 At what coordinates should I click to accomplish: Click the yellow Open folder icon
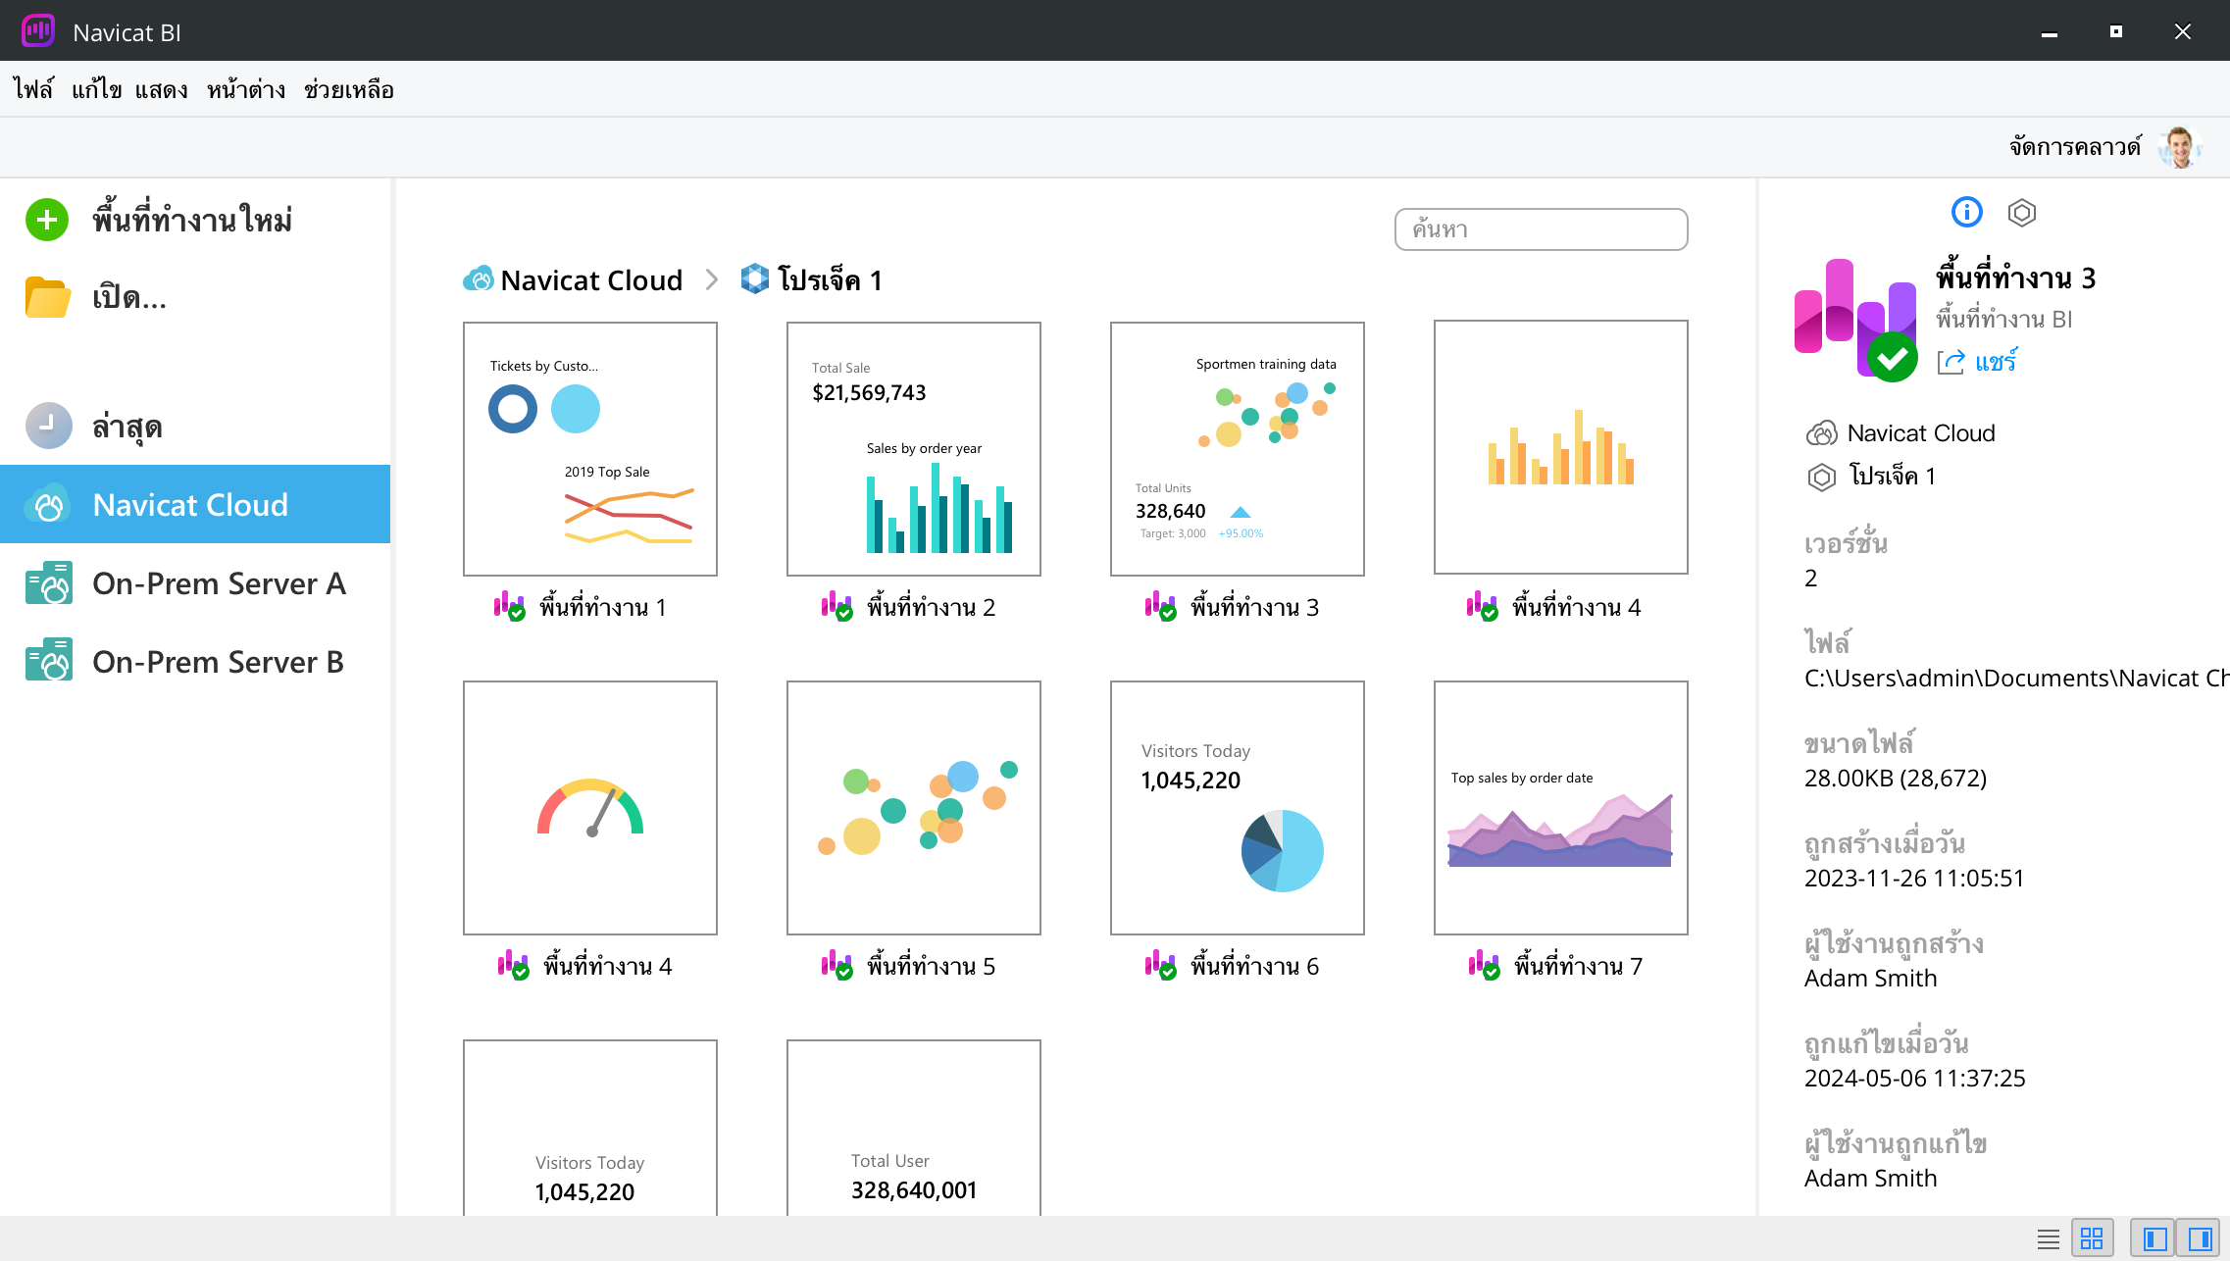click(x=47, y=297)
